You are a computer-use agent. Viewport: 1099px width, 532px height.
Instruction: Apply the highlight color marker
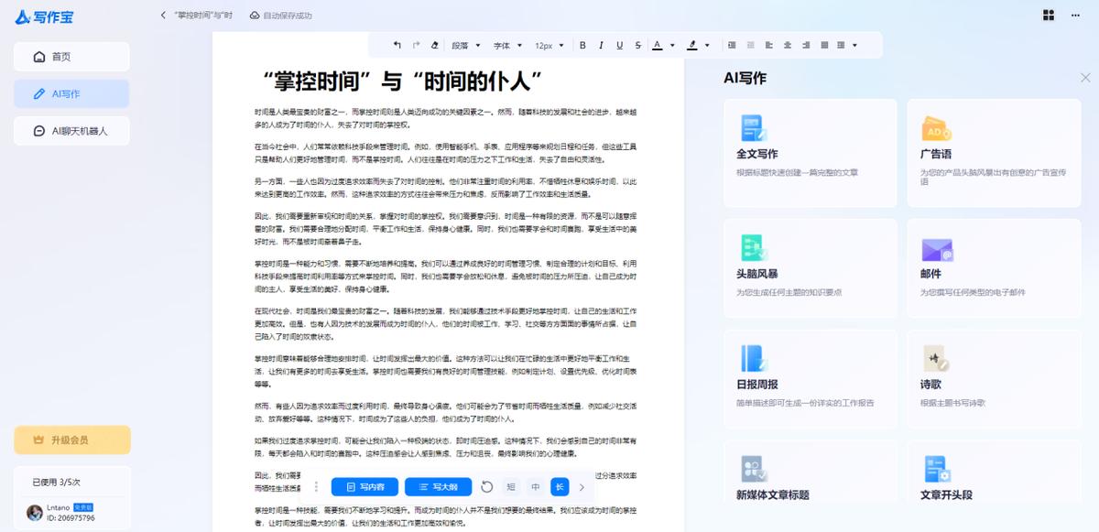[x=691, y=45]
